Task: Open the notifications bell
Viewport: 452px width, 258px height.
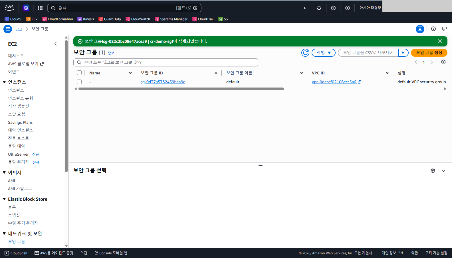Action: pyautogui.click(x=319, y=8)
